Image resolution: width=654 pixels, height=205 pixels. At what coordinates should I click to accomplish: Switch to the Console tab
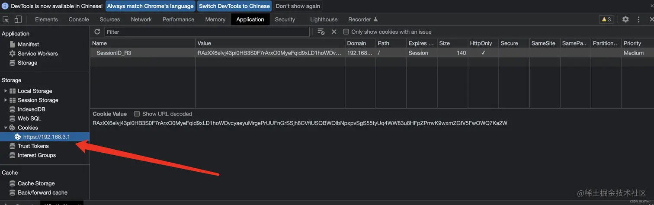pos(79,19)
